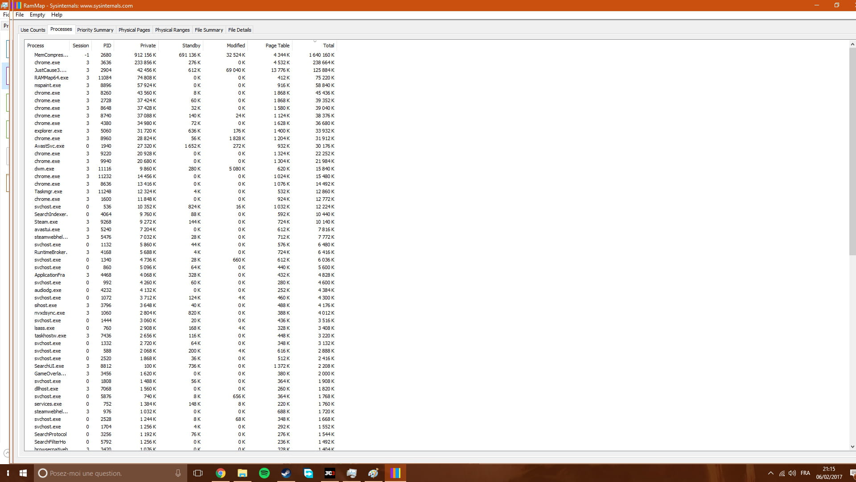Select the RAMMap64.exe process row
Image resolution: width=856 pixels, height=482 pixels.
[181, 78]
